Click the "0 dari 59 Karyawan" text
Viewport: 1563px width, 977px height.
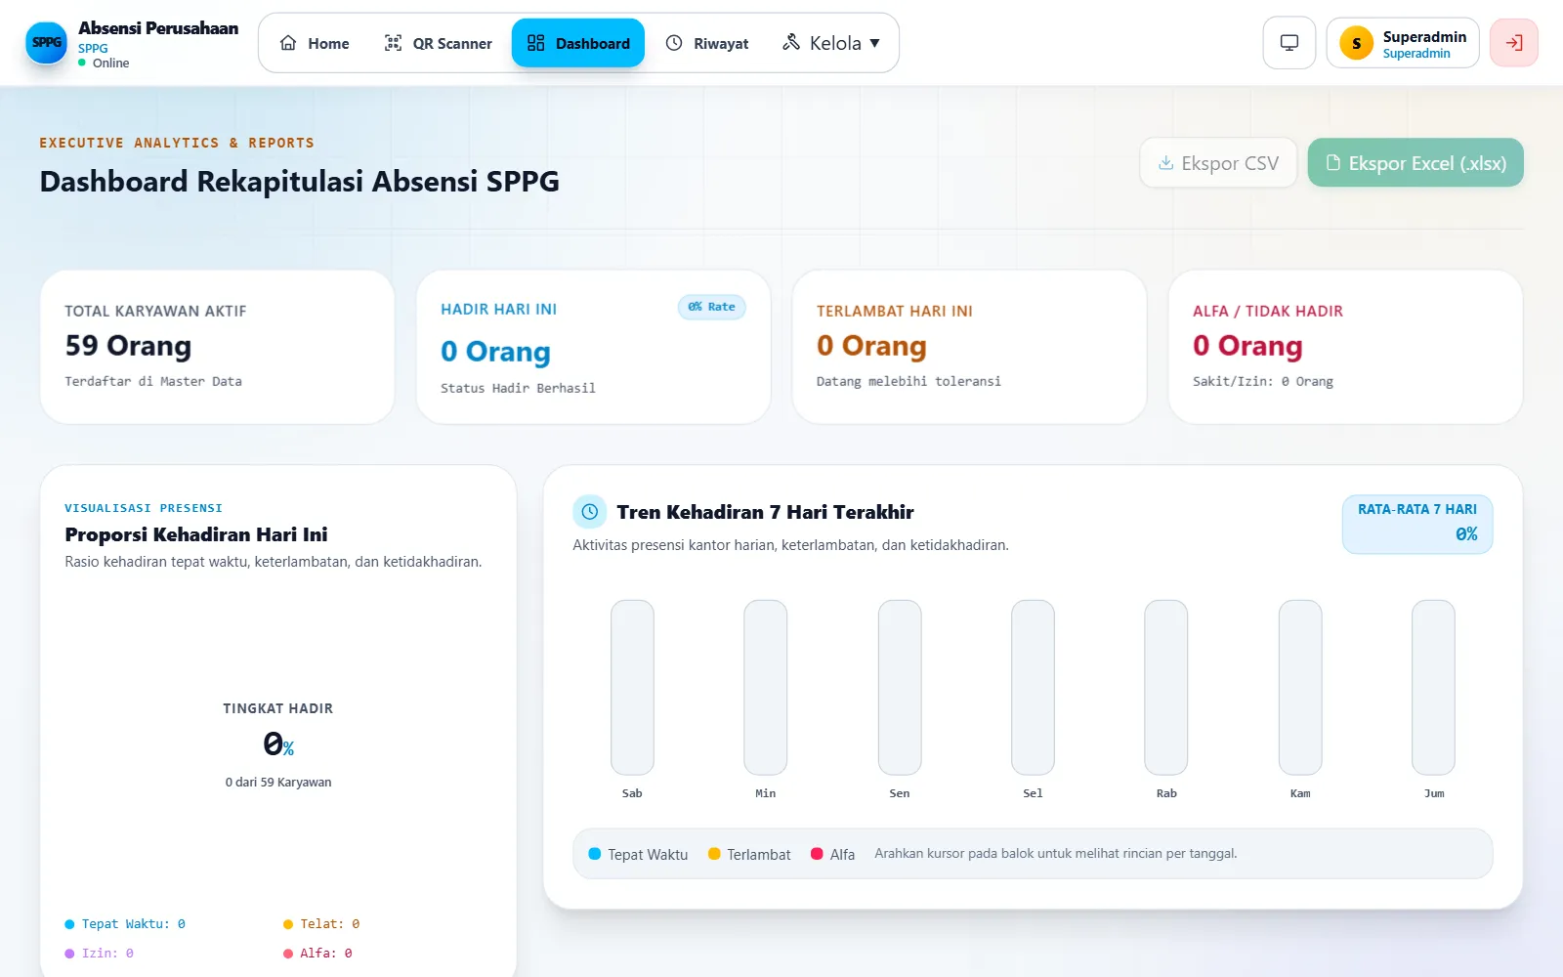[278, 783]
